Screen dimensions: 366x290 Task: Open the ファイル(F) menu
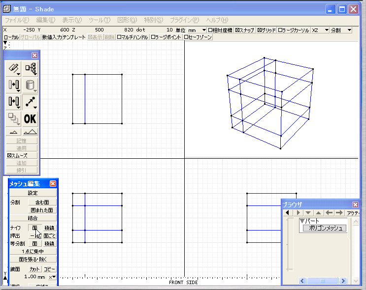tap(17, 20)
